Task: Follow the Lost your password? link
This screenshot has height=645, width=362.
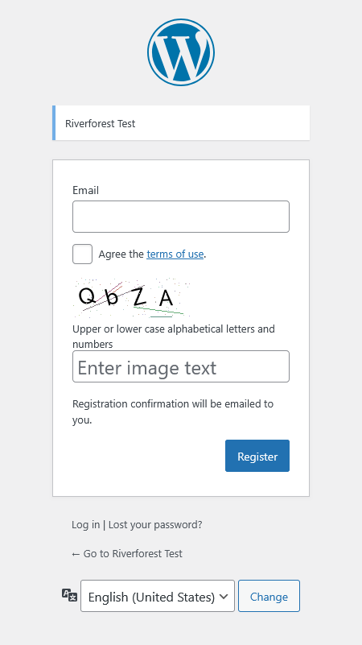Action: (155, 524)
